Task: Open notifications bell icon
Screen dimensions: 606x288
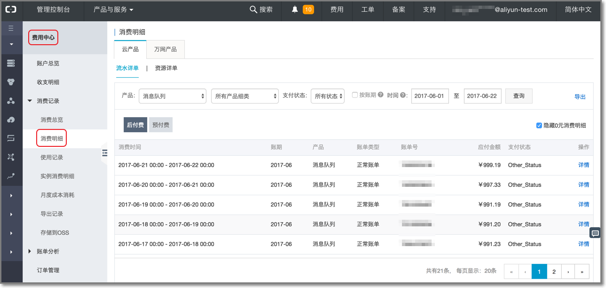Action: click(295, 9)
